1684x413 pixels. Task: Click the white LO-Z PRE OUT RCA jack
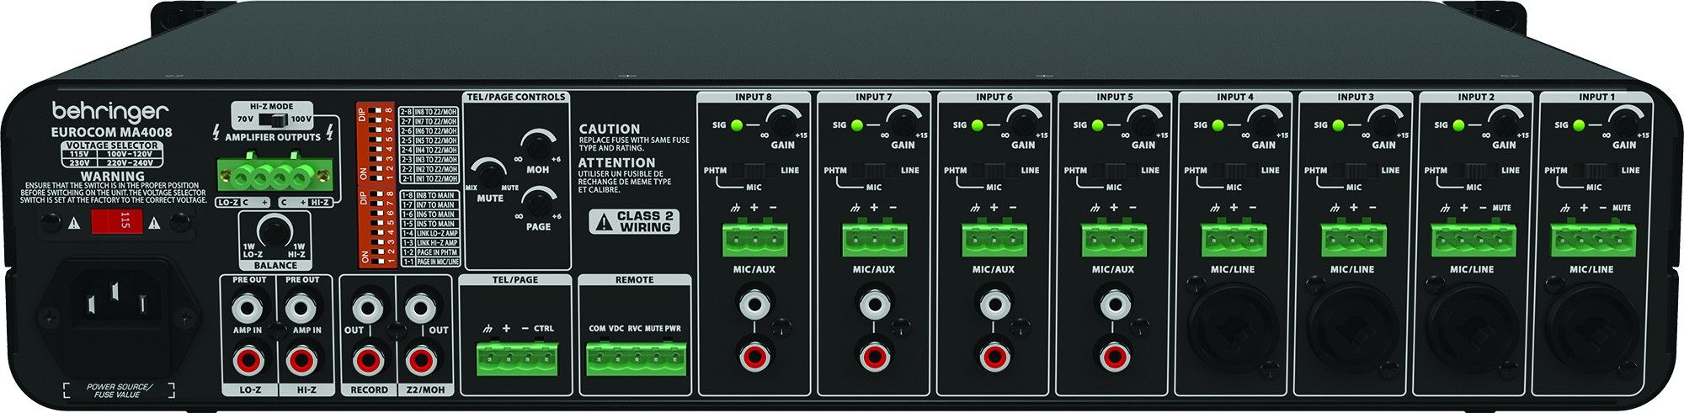248,306
